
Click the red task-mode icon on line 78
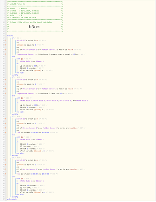(x=22, y=179)
